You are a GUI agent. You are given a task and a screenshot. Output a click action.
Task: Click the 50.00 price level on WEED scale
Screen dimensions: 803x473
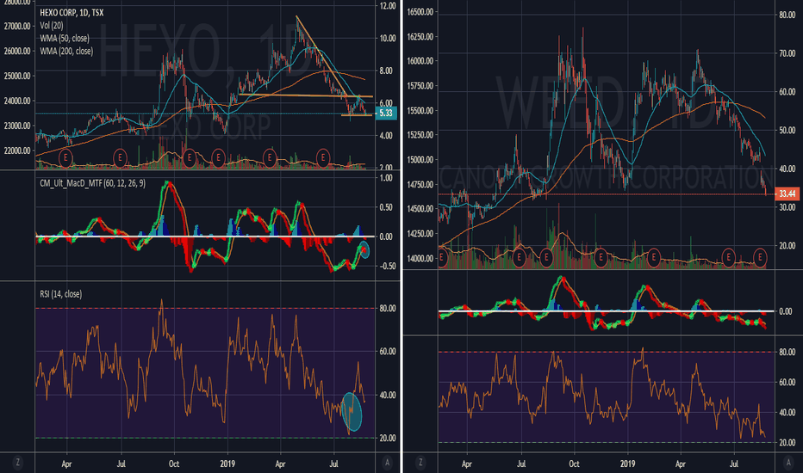(787, 131)
